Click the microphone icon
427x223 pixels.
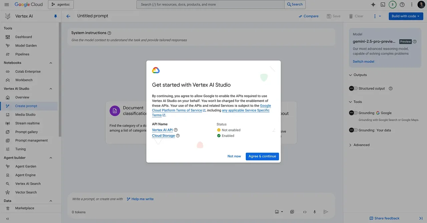[x=315, y=212]
